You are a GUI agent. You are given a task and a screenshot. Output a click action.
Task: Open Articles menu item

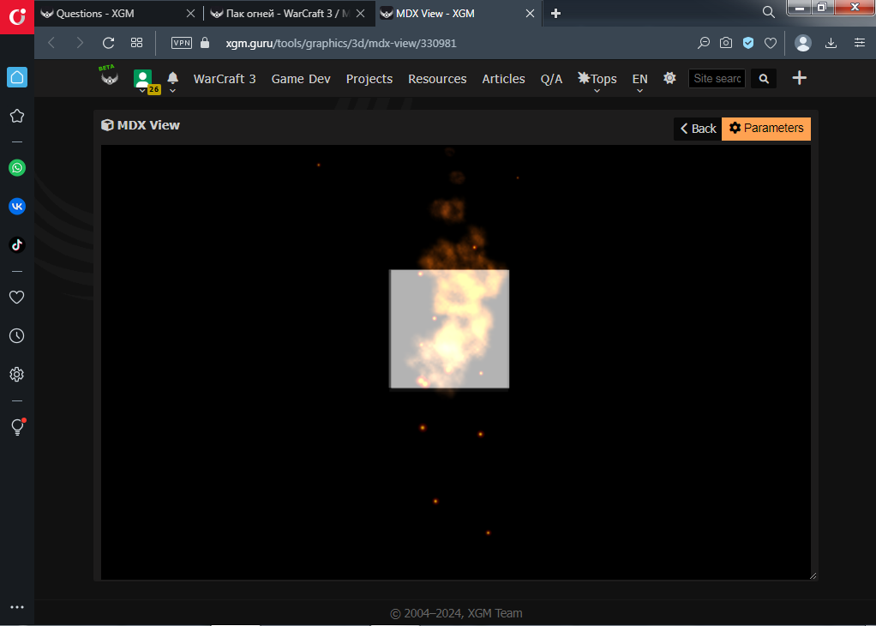point(503,79)
